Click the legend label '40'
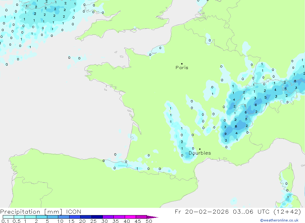The image size is (305, 223). click(x=127, y=221)
